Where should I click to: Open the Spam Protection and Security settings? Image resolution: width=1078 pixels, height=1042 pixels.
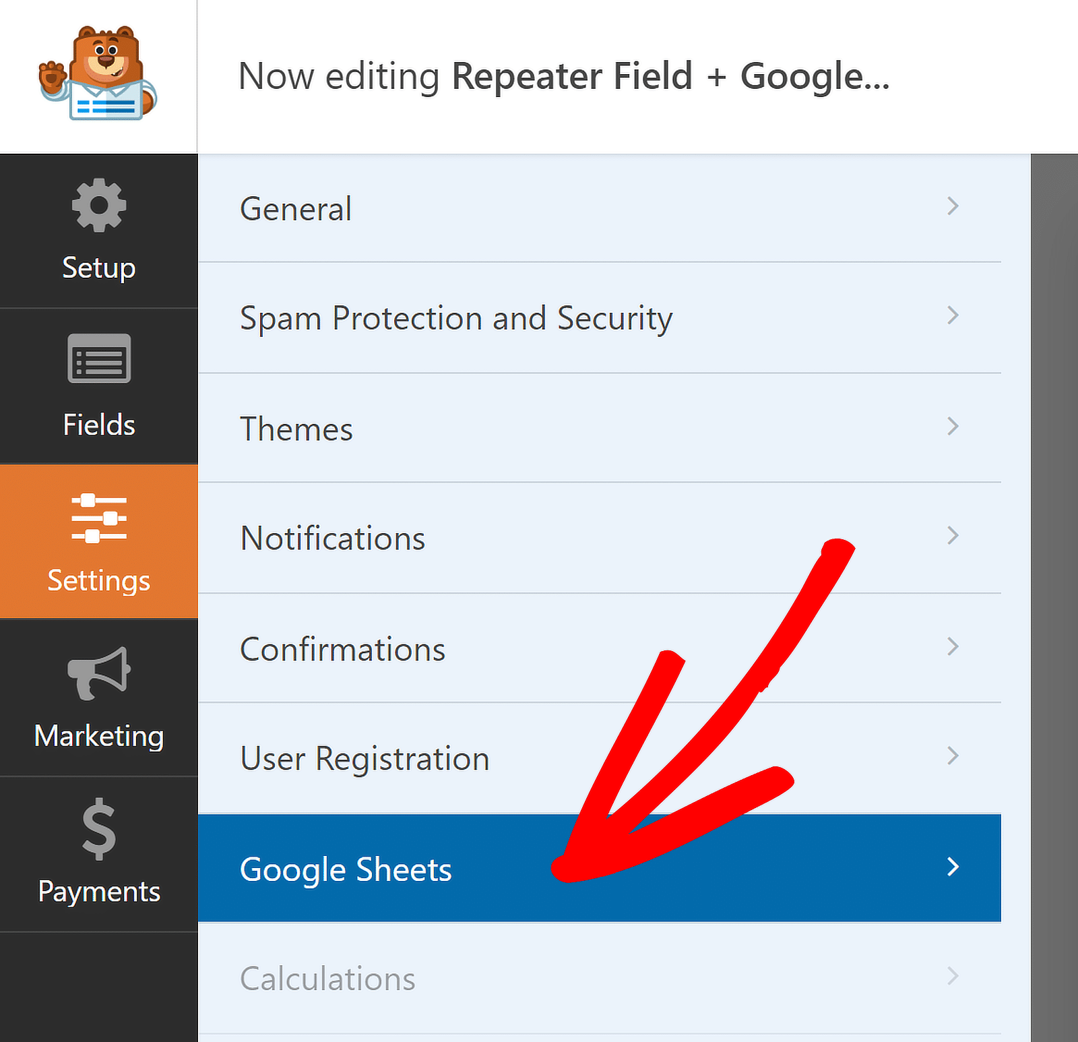tap(456, 318)
